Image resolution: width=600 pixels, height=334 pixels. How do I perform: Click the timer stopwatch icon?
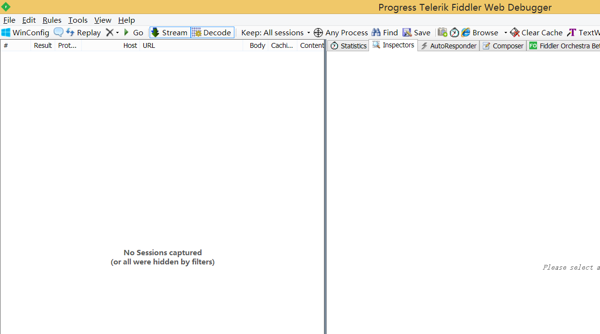[454, 32]
